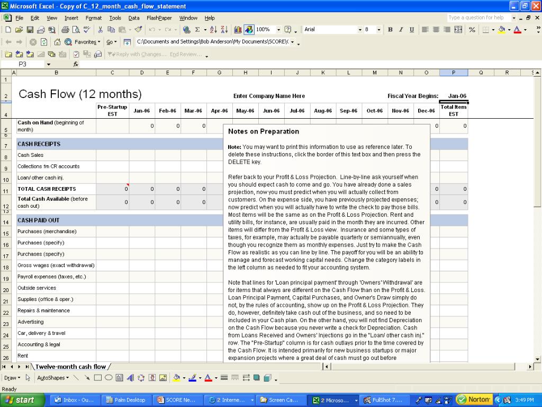Click the Insert Hyperlink globe icon
This screenshot has width=542, height=407.
pyautogui.click(x=187, y=30)
